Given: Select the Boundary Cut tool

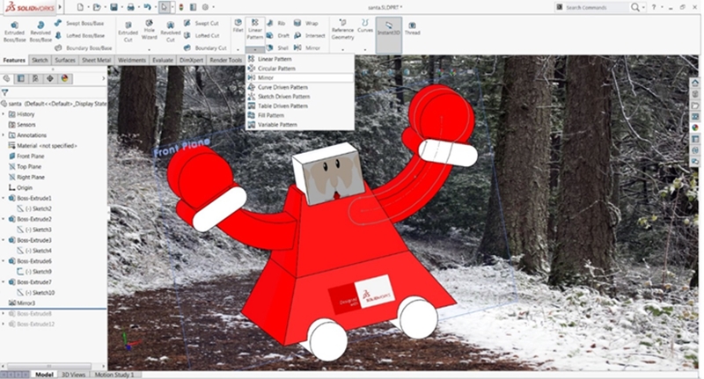Looking at the screenshot, I should coord(205,47).
